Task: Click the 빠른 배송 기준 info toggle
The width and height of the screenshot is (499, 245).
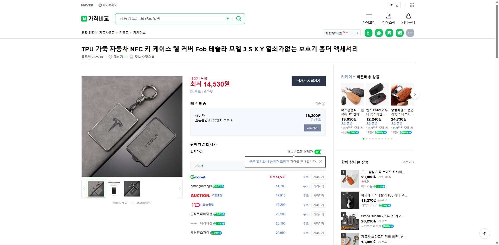Action: pyautogui.click(x=323, y=103)
